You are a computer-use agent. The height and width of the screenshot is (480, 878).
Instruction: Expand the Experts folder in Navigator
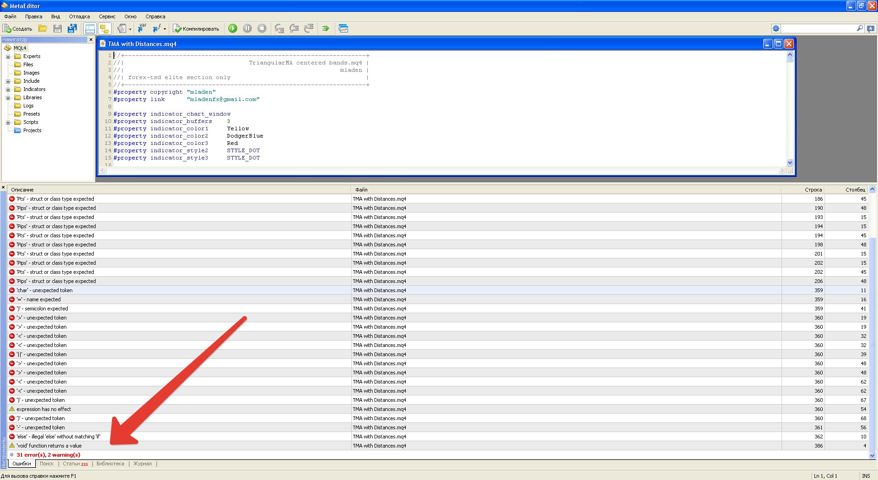(8, 57)
